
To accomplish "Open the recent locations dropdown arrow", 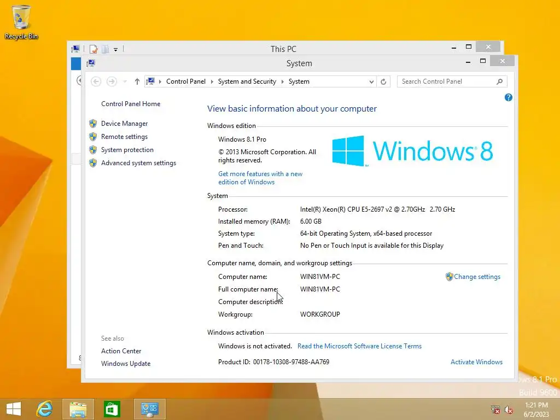I will pyautogui.click(x=125, y=82).
